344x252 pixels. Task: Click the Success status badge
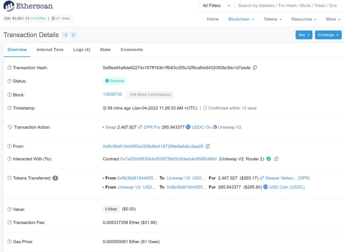pyautogui.click(x=115, y=81)
